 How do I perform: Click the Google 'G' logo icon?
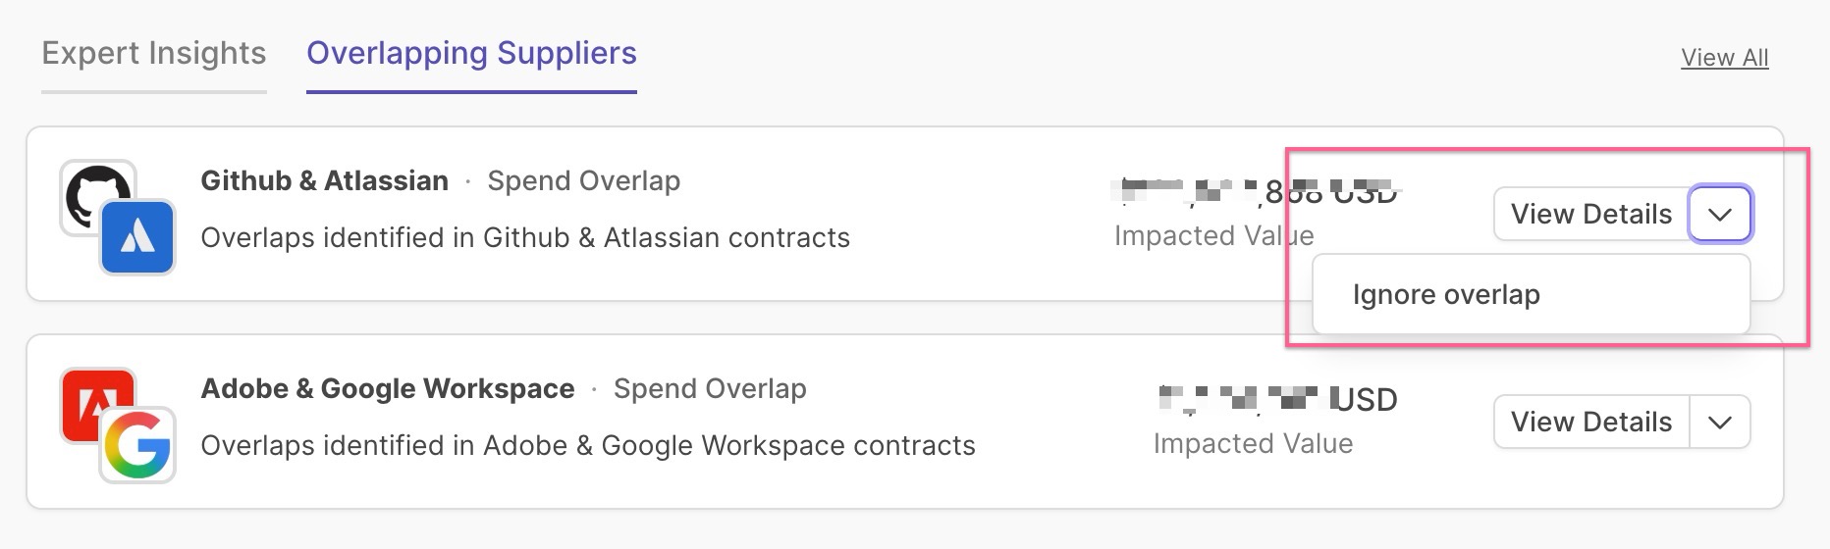pos(137,446)
